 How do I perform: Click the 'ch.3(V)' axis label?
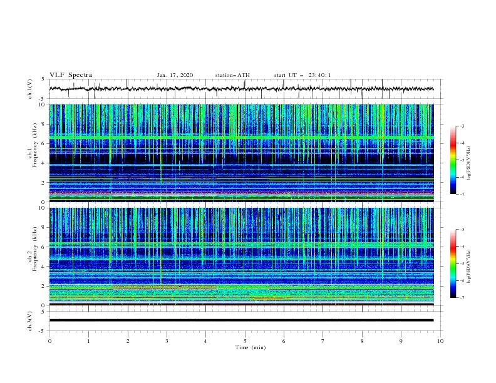[x=30, y=321]
